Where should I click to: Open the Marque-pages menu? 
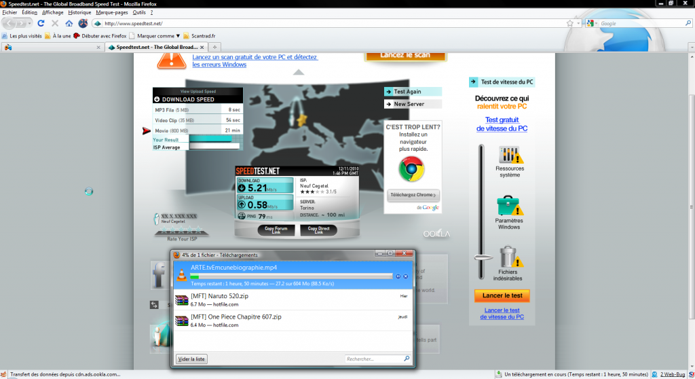(112, 12)
